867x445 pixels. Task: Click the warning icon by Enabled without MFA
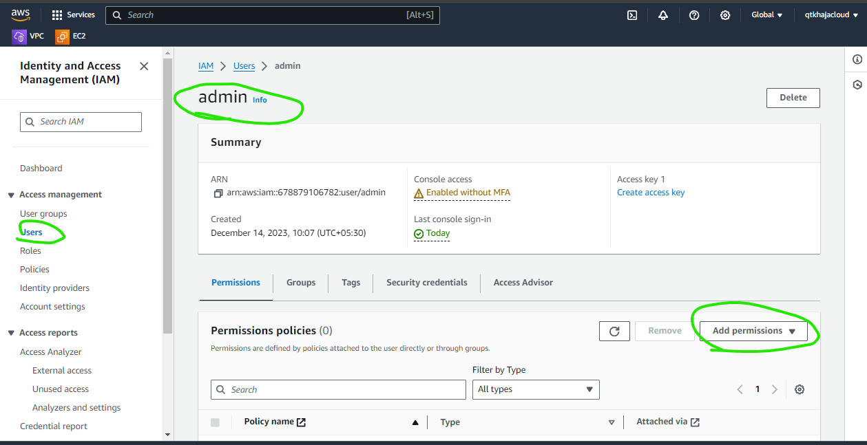tap(419, 193)
